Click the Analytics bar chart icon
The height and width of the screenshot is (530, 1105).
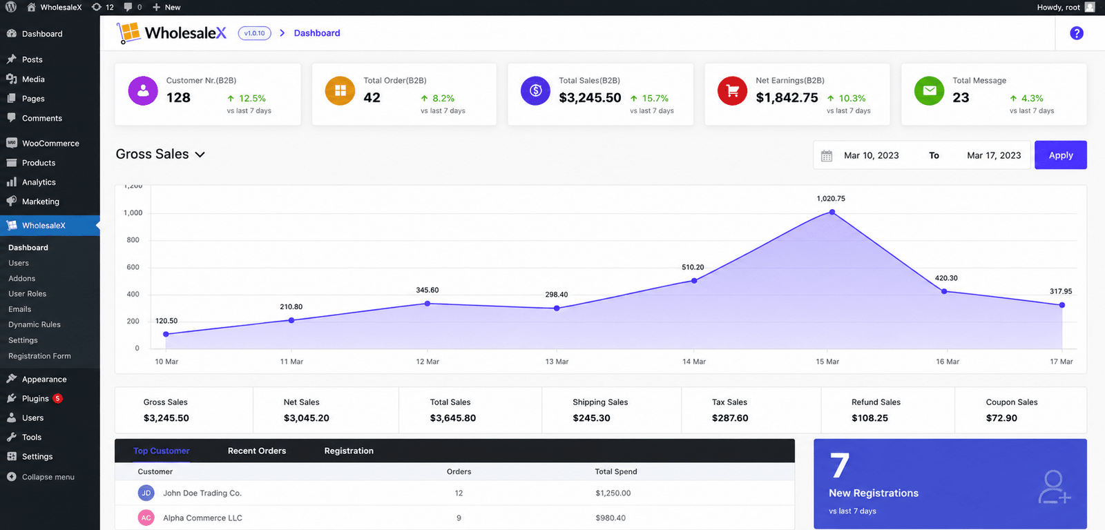12,182
